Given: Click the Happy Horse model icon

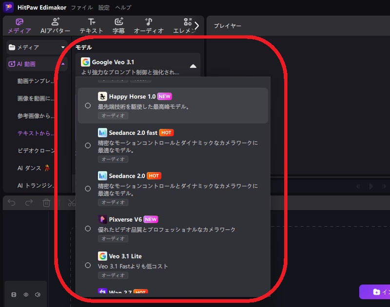Looking at the screenshot, I should (102, 96).
